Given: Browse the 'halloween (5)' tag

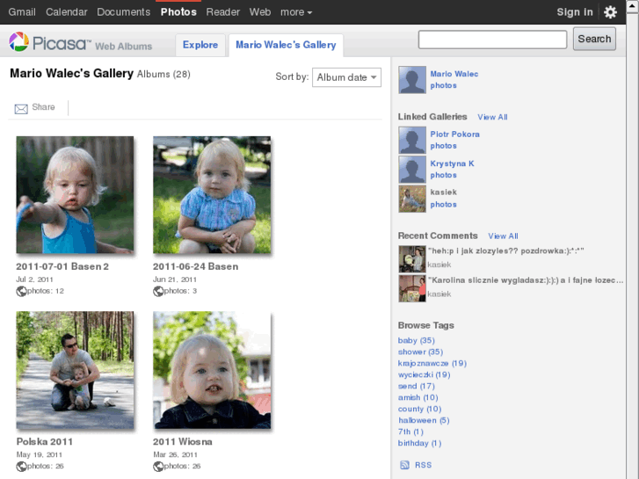Looking at the screenshot, I should 424,420.
